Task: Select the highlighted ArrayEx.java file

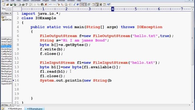Action: click(6, 46)
